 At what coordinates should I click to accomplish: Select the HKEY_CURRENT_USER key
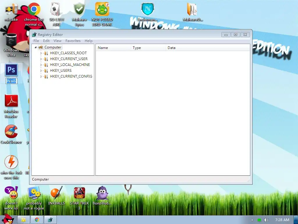coord(69,59)
